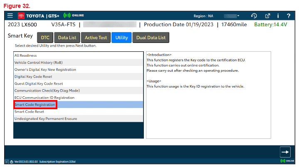Click the Battery:14.4V reading
This screenshot has width=299, height=168.
tap(271, 25)
